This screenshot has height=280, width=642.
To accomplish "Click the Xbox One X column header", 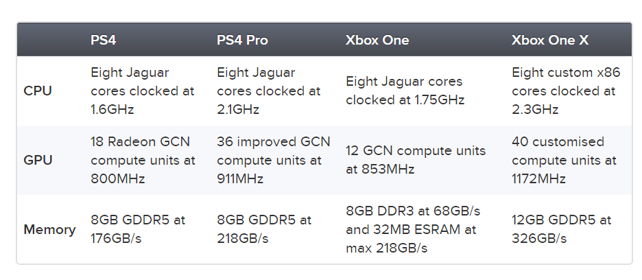I will pos(550,40).
